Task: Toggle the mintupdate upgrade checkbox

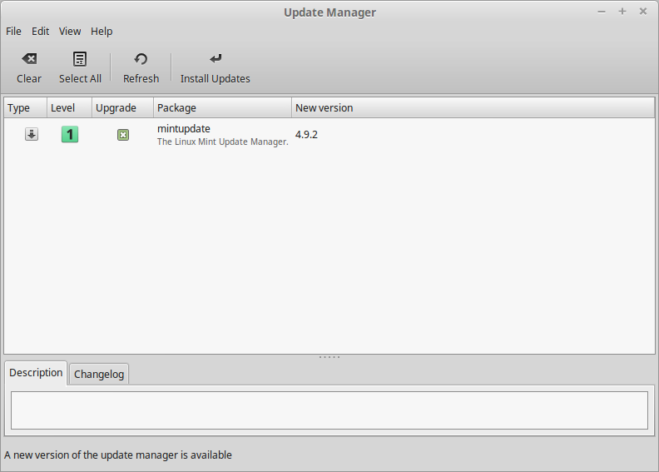Action: 122,135
